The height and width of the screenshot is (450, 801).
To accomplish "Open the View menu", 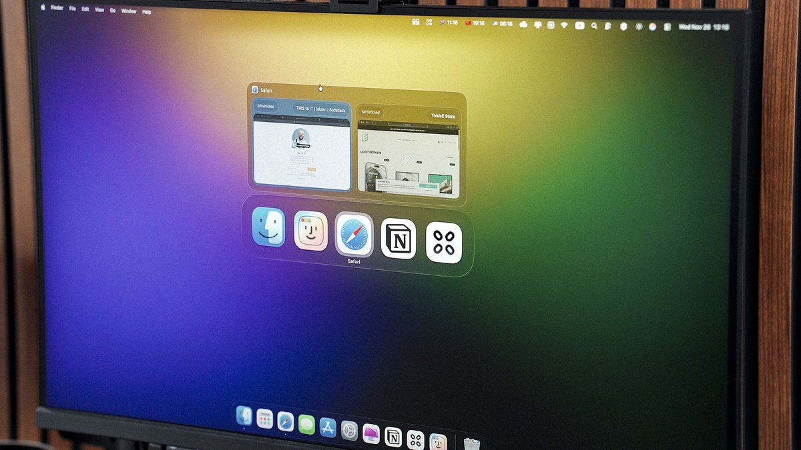I will [x=99, y=10].
